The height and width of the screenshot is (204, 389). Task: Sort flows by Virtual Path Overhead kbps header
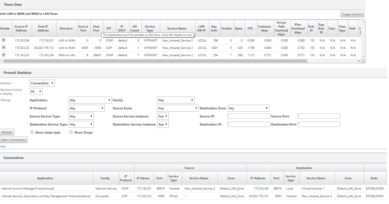[281, 29]
